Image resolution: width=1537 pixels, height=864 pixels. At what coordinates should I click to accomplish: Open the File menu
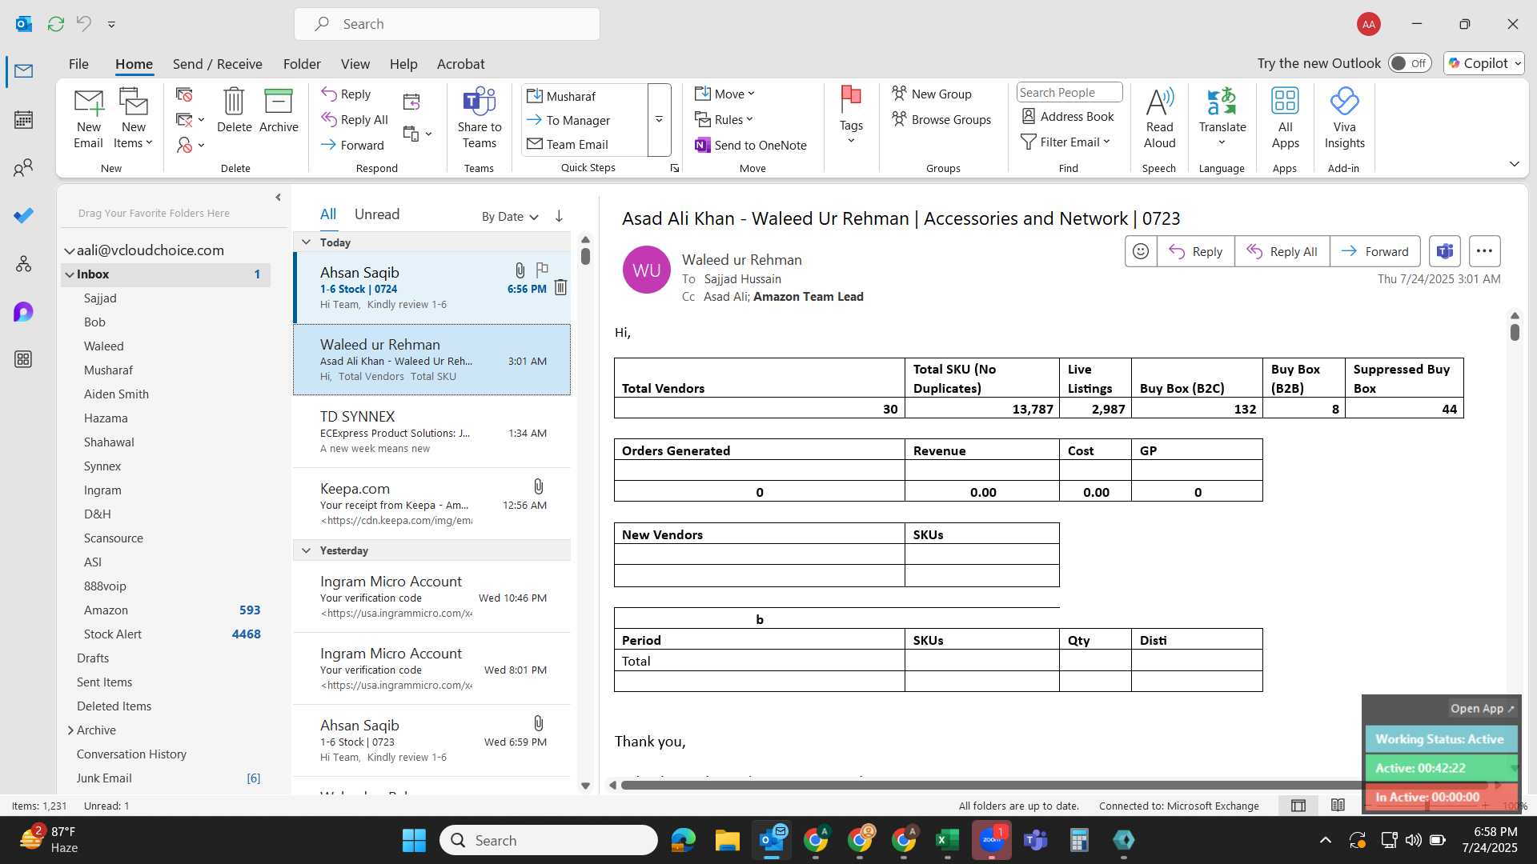click(78, 64)
